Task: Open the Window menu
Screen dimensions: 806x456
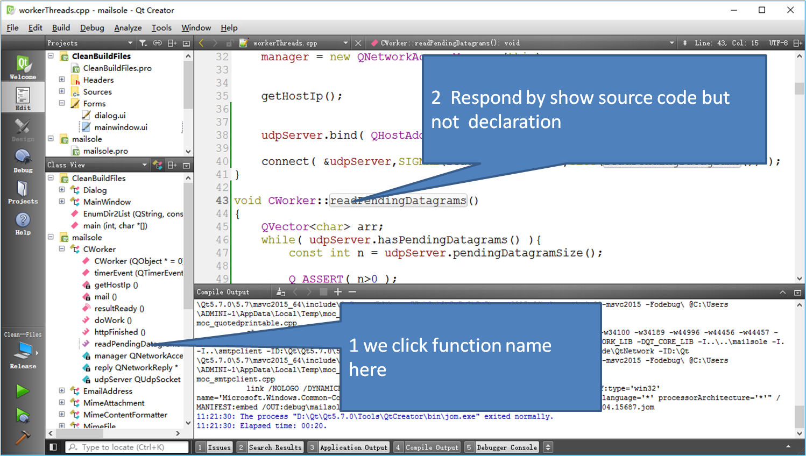Action: pyautogui.click(x=196, y=27)
